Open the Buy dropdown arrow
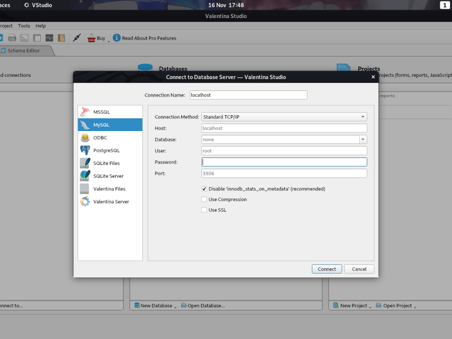The image size is (452, 339). 108,41
